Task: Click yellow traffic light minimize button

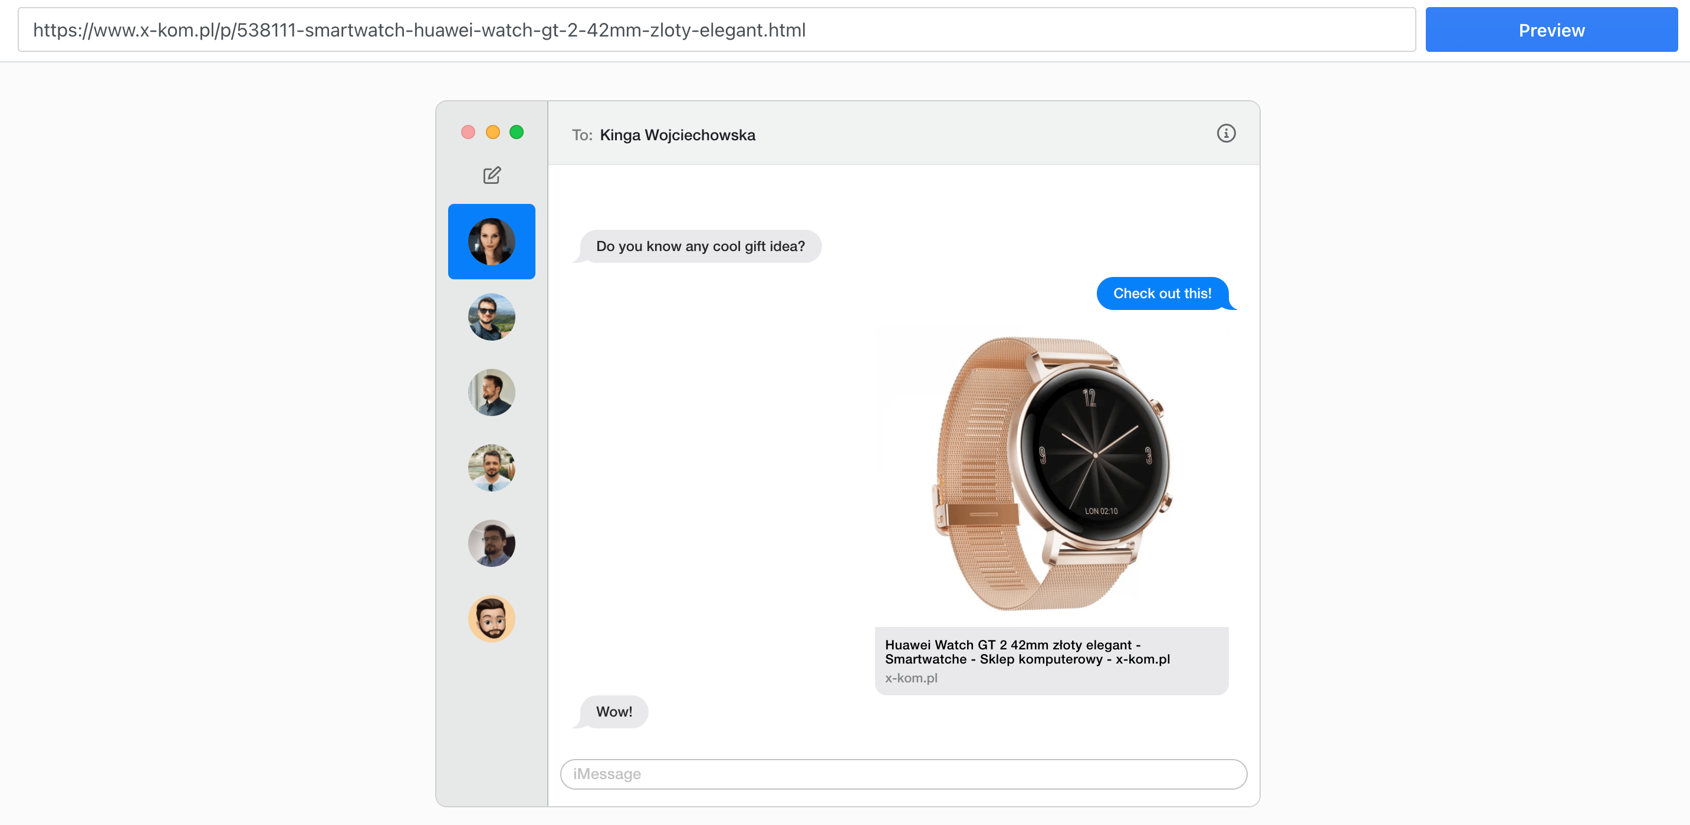Action: (x=492, y=134)
